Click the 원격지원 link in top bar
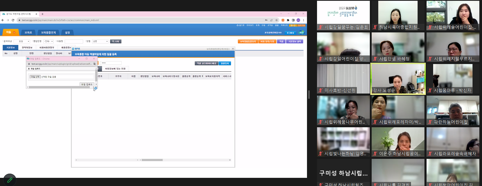 (x=301, y=25)
